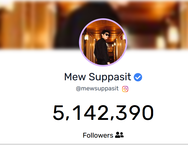
Task: Click the wall lamp inside the avatar photo
Action: click(86, 37)
